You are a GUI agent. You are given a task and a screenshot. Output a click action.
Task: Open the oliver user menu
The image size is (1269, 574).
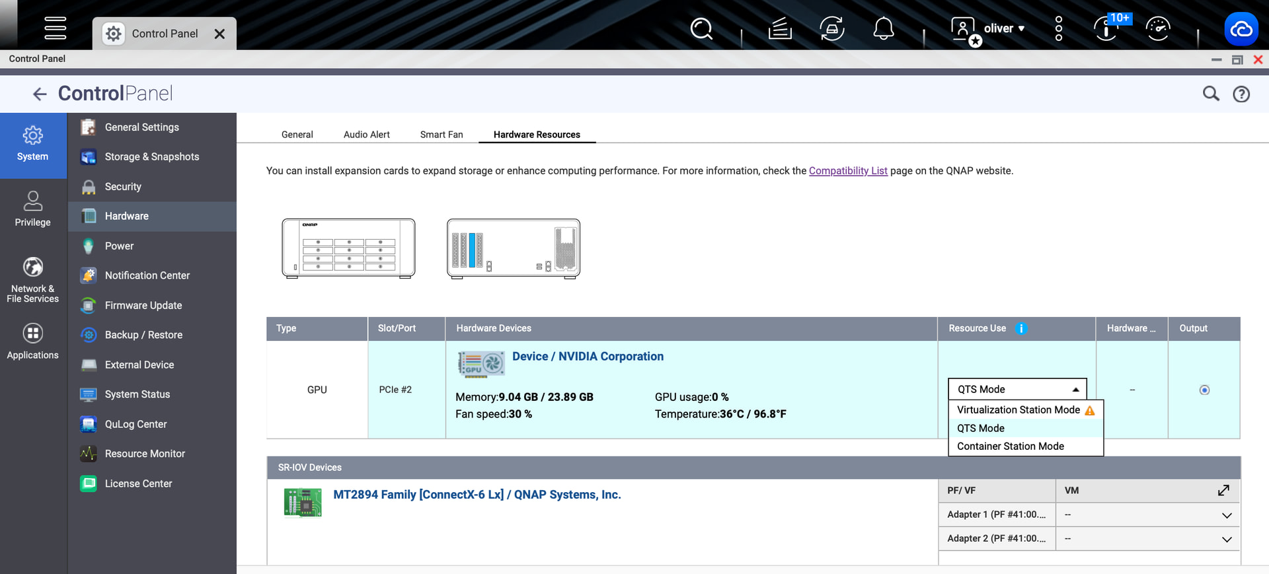pyautogui.click(x=1003, y=28)
